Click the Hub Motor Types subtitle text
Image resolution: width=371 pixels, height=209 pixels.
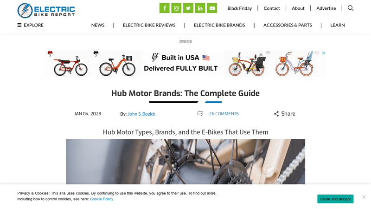coord(185,132)
